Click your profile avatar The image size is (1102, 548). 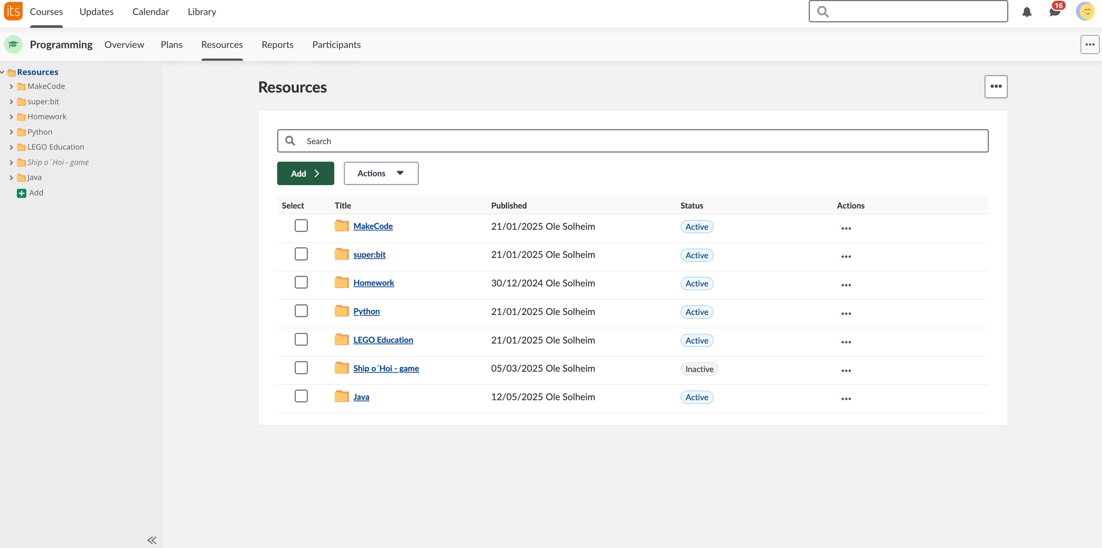[x=1087, y=11]
